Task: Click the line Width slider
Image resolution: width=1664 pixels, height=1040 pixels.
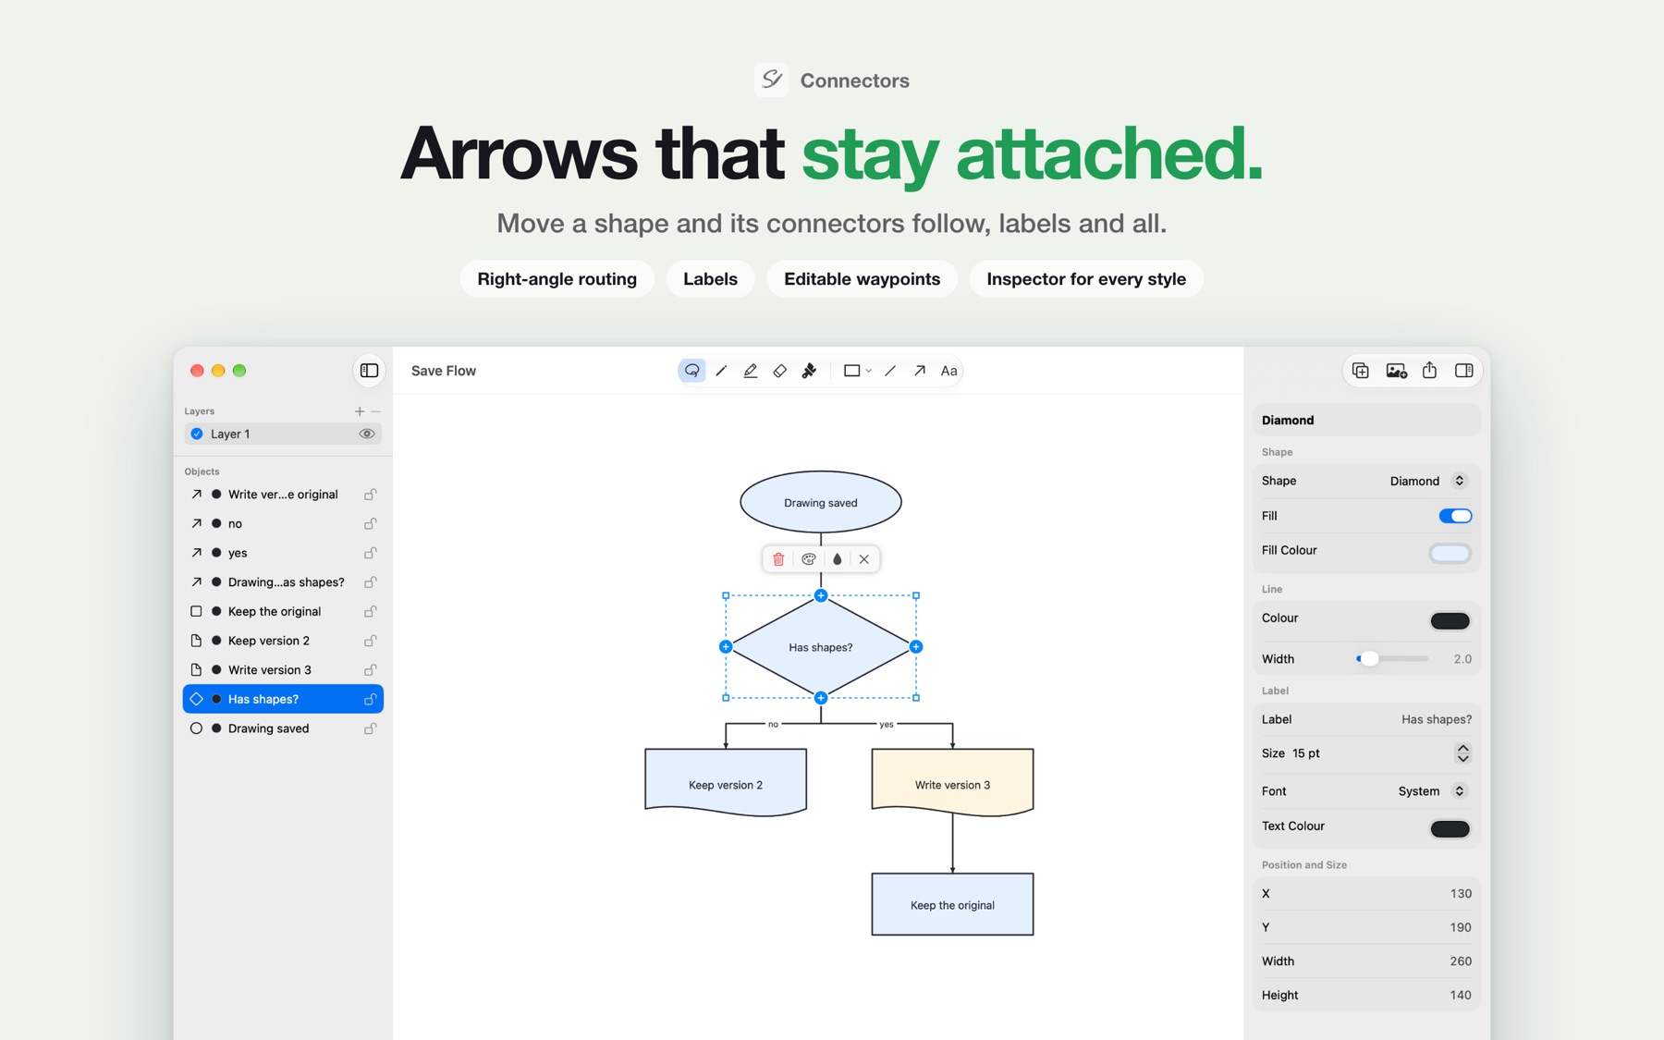Action: (1392, 659)
